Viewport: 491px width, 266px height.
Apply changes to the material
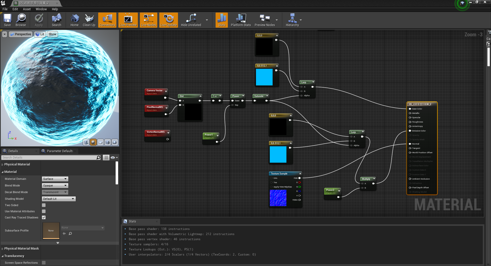39,20
